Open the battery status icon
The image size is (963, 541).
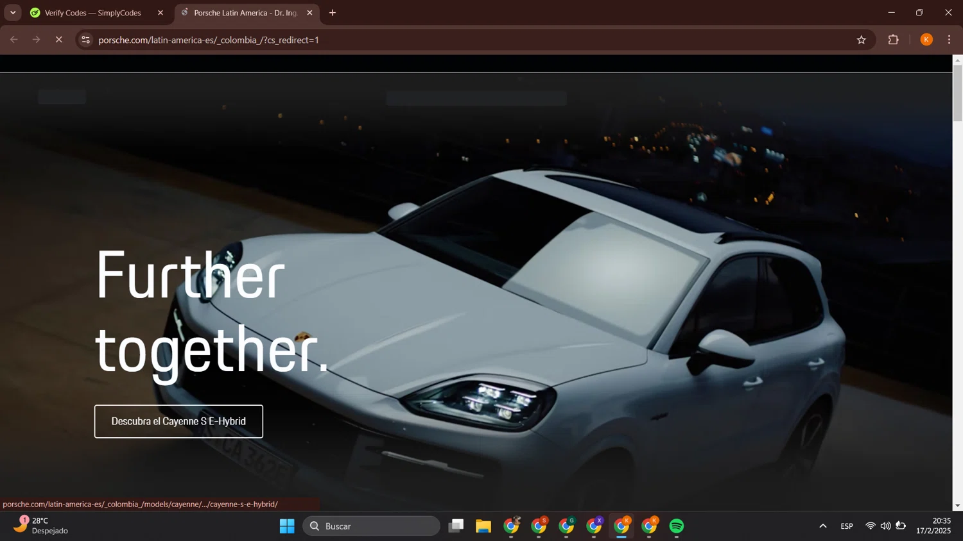point(901,526)
